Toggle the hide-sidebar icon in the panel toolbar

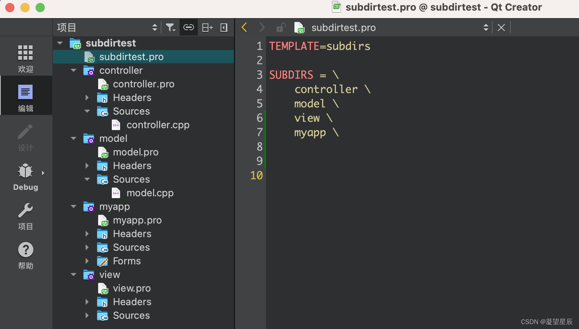224,27
